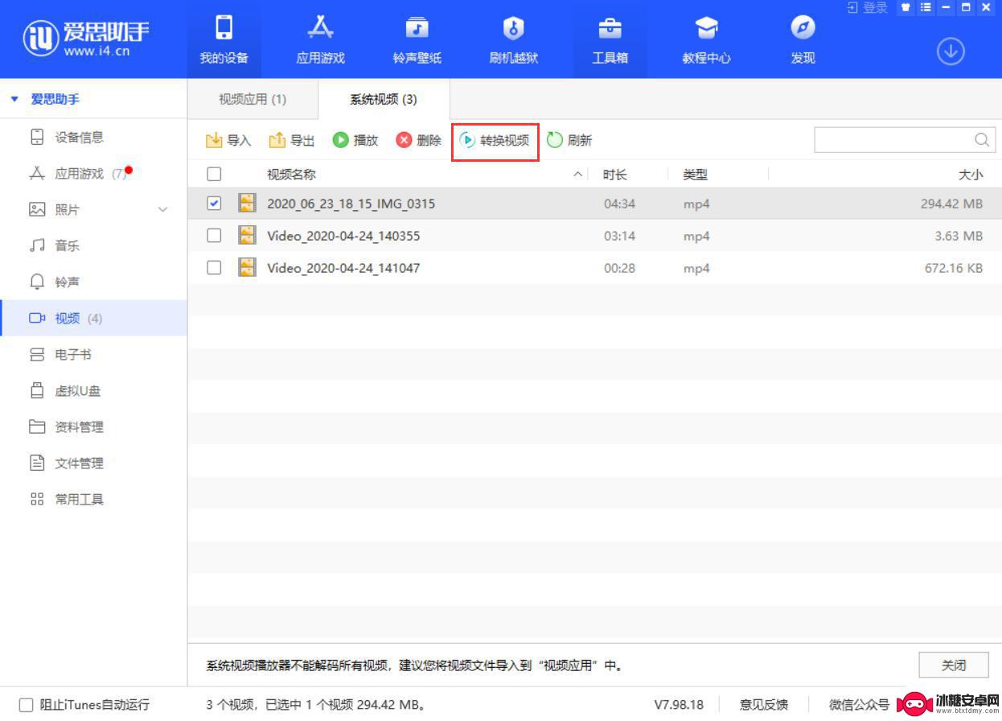Open 教程中心 tutorial center
The width and height of the screenshot is (1002, 721).
[706, 40]
